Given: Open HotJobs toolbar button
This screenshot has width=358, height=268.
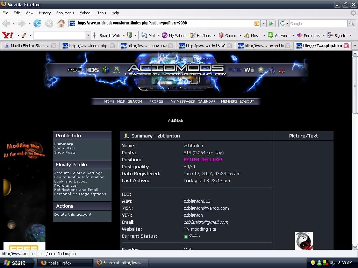Looking at the screenshot, I should 200,35.
